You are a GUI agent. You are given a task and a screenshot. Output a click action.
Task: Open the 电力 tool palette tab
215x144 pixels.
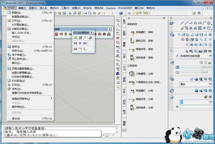124,55
